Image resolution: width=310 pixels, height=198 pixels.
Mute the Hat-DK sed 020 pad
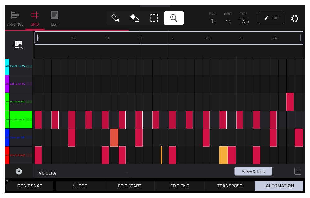(x=28, y=120)
